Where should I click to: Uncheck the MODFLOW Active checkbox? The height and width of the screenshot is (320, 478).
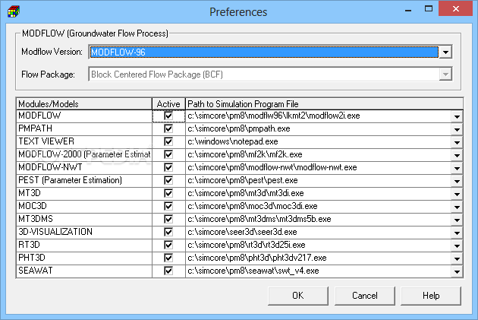click(x=168, y=116)
